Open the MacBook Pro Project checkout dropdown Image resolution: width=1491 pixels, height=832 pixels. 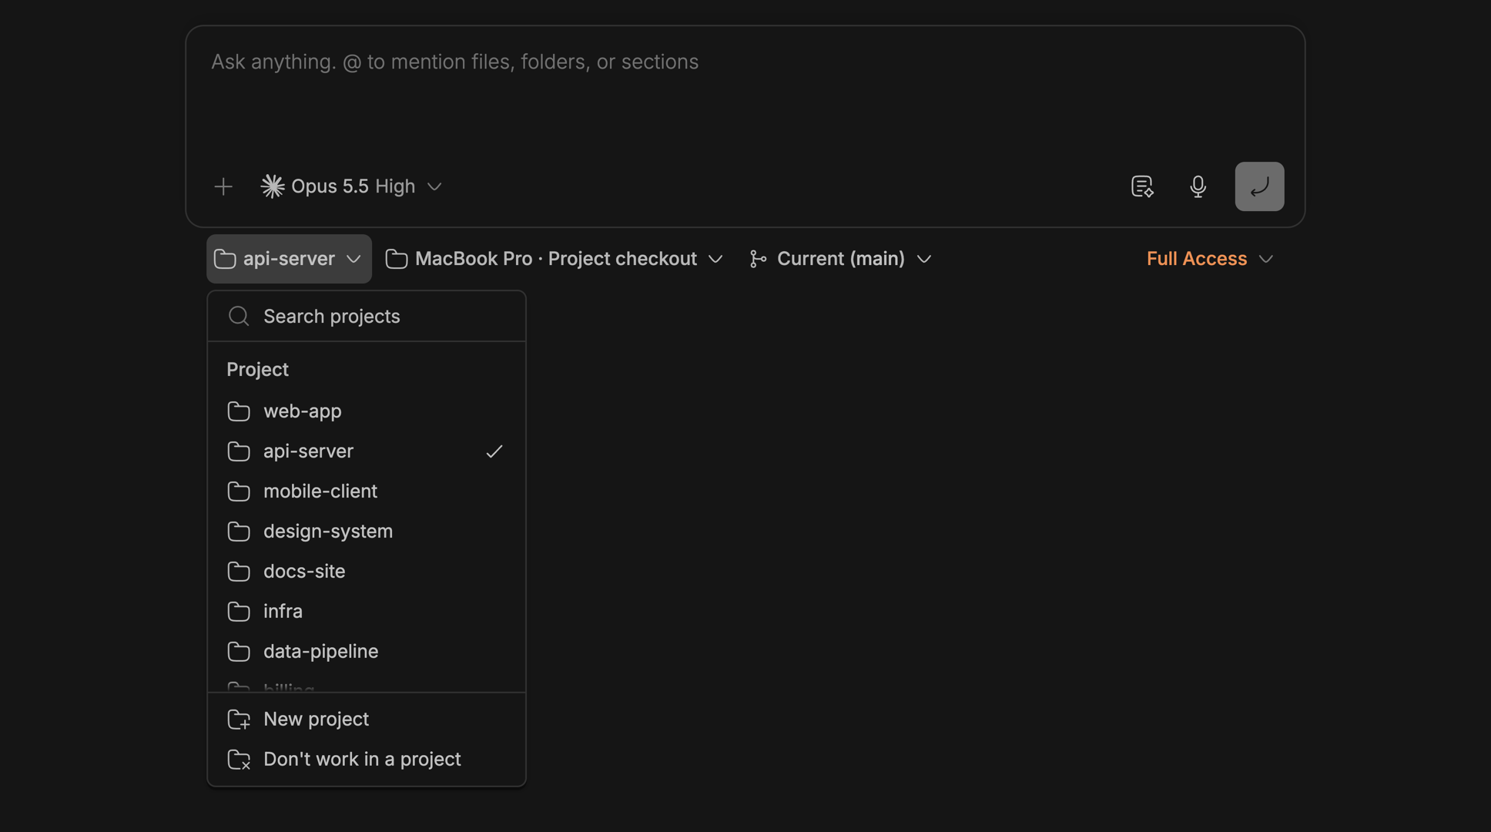tap(555, 259)
